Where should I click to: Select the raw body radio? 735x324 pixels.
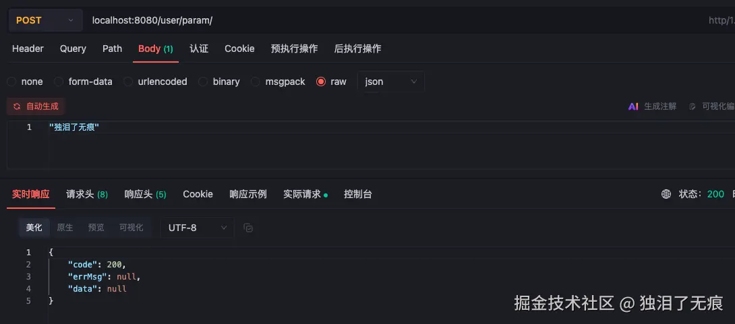(x=321, y=82)
